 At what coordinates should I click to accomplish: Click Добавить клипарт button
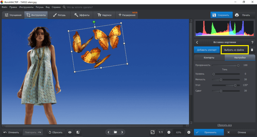point(207,50)
